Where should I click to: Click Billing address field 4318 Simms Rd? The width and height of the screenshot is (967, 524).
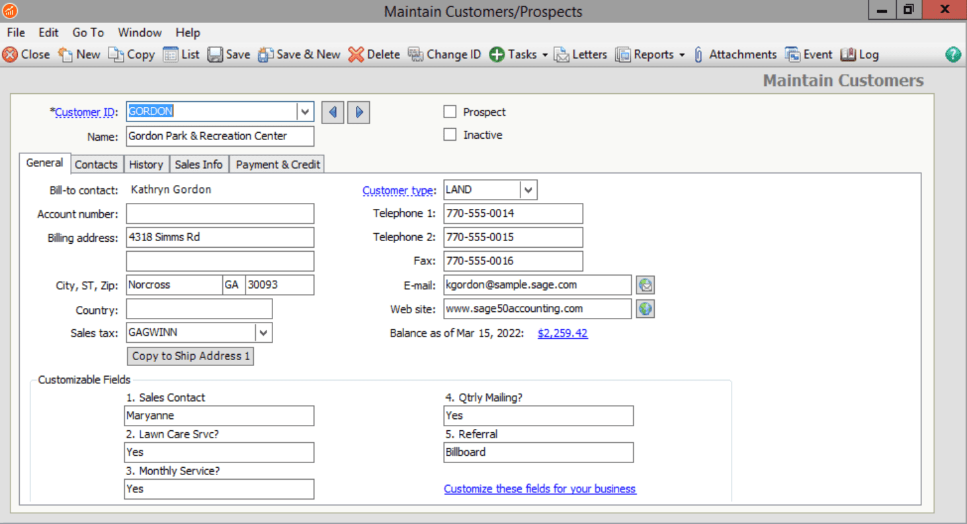(x=220, y=237)
